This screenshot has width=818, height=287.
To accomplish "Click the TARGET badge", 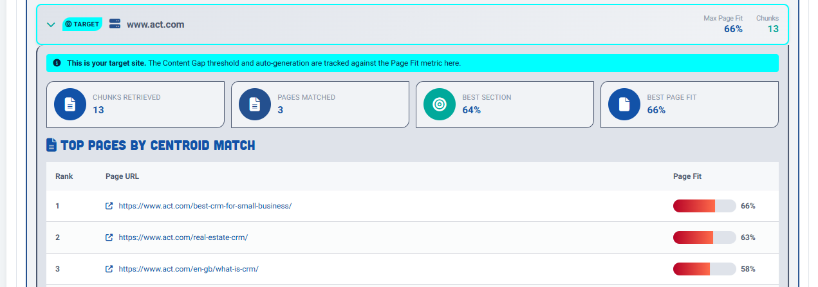I will (82, 24).
